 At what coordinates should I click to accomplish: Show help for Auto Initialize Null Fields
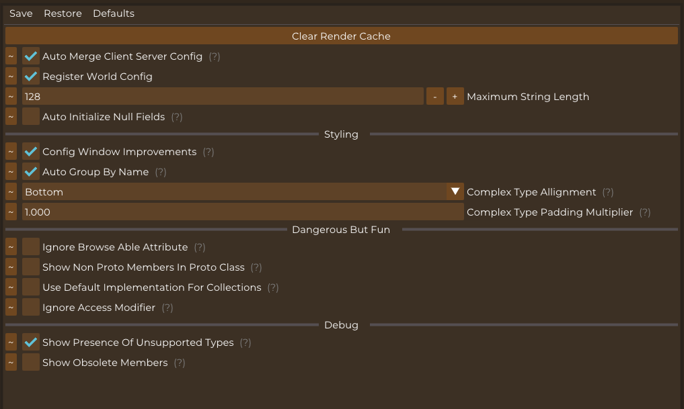click(x=177, y=117)
